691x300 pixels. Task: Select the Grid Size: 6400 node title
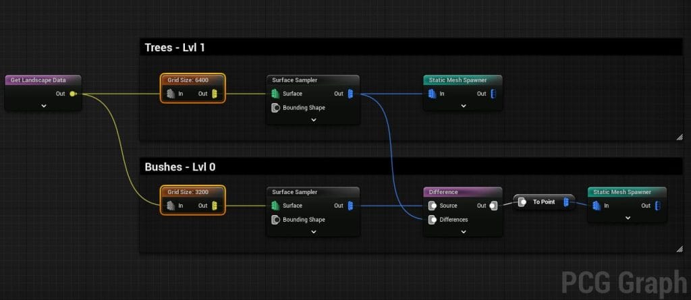click(192, 80)
